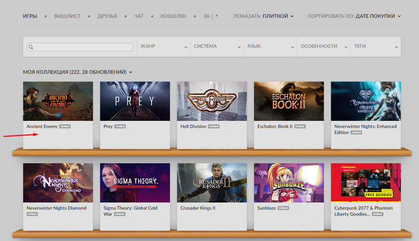Open the Ancient Enemy cover art

(58, 101)
